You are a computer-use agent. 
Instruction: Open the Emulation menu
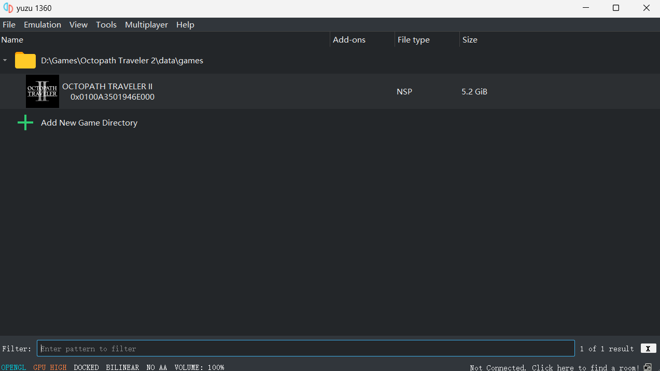(x=43, y=25)
